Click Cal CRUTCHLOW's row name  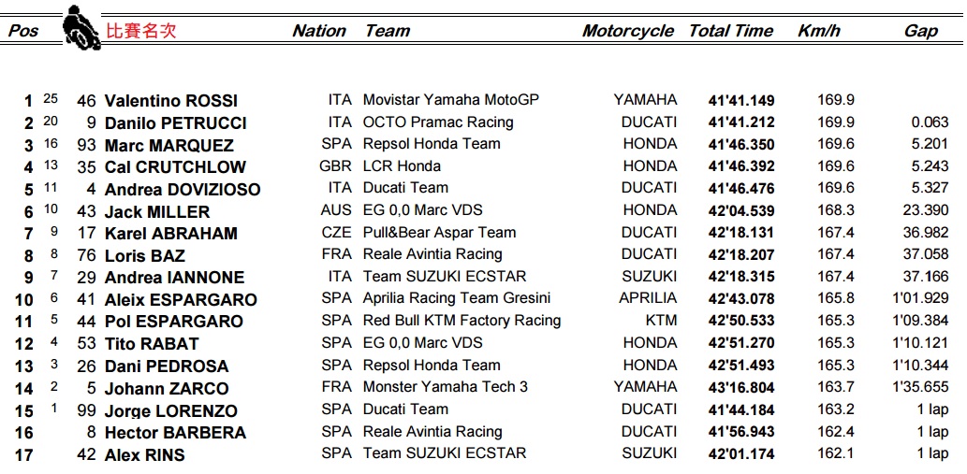[175, 167]
